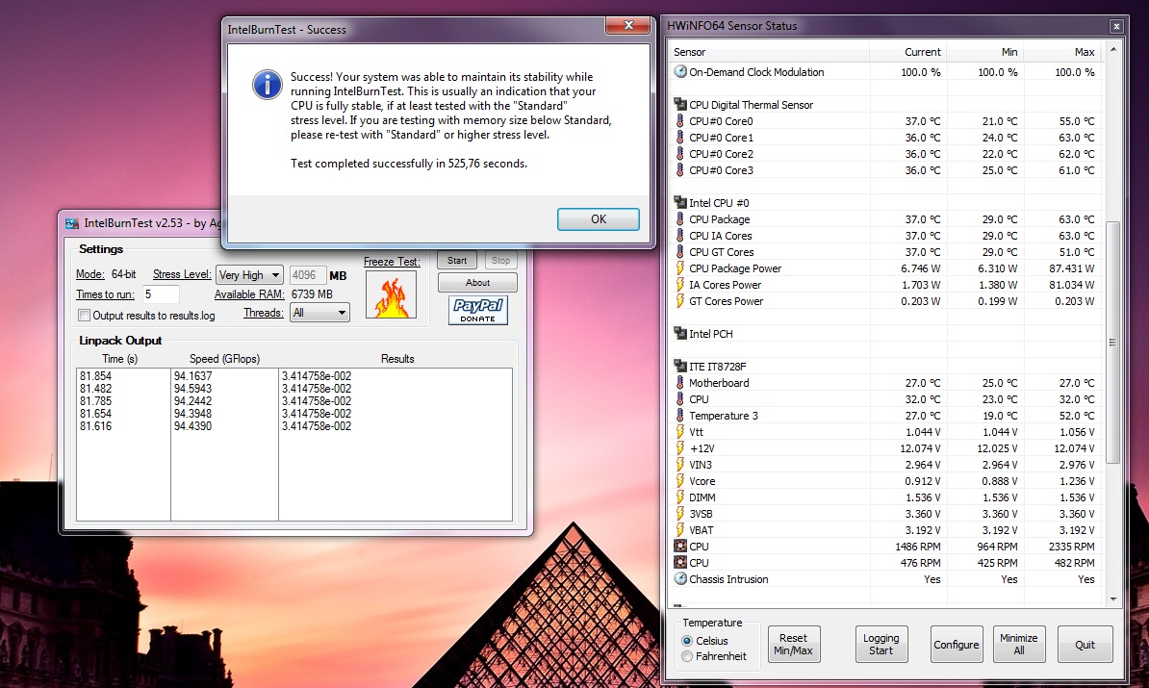Click the thermometer icon beside CPU GT Cores
Screen dimensions: 1149x688
pyautogui.click(x=680, y=252)
